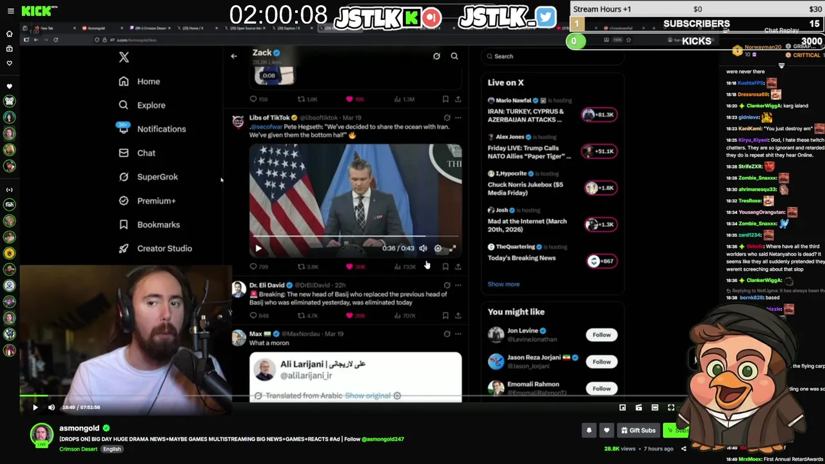This screenshot has height=464, width=825.
Task: Click the Twitter bird icon in overlay
Action: coord(545,17)
